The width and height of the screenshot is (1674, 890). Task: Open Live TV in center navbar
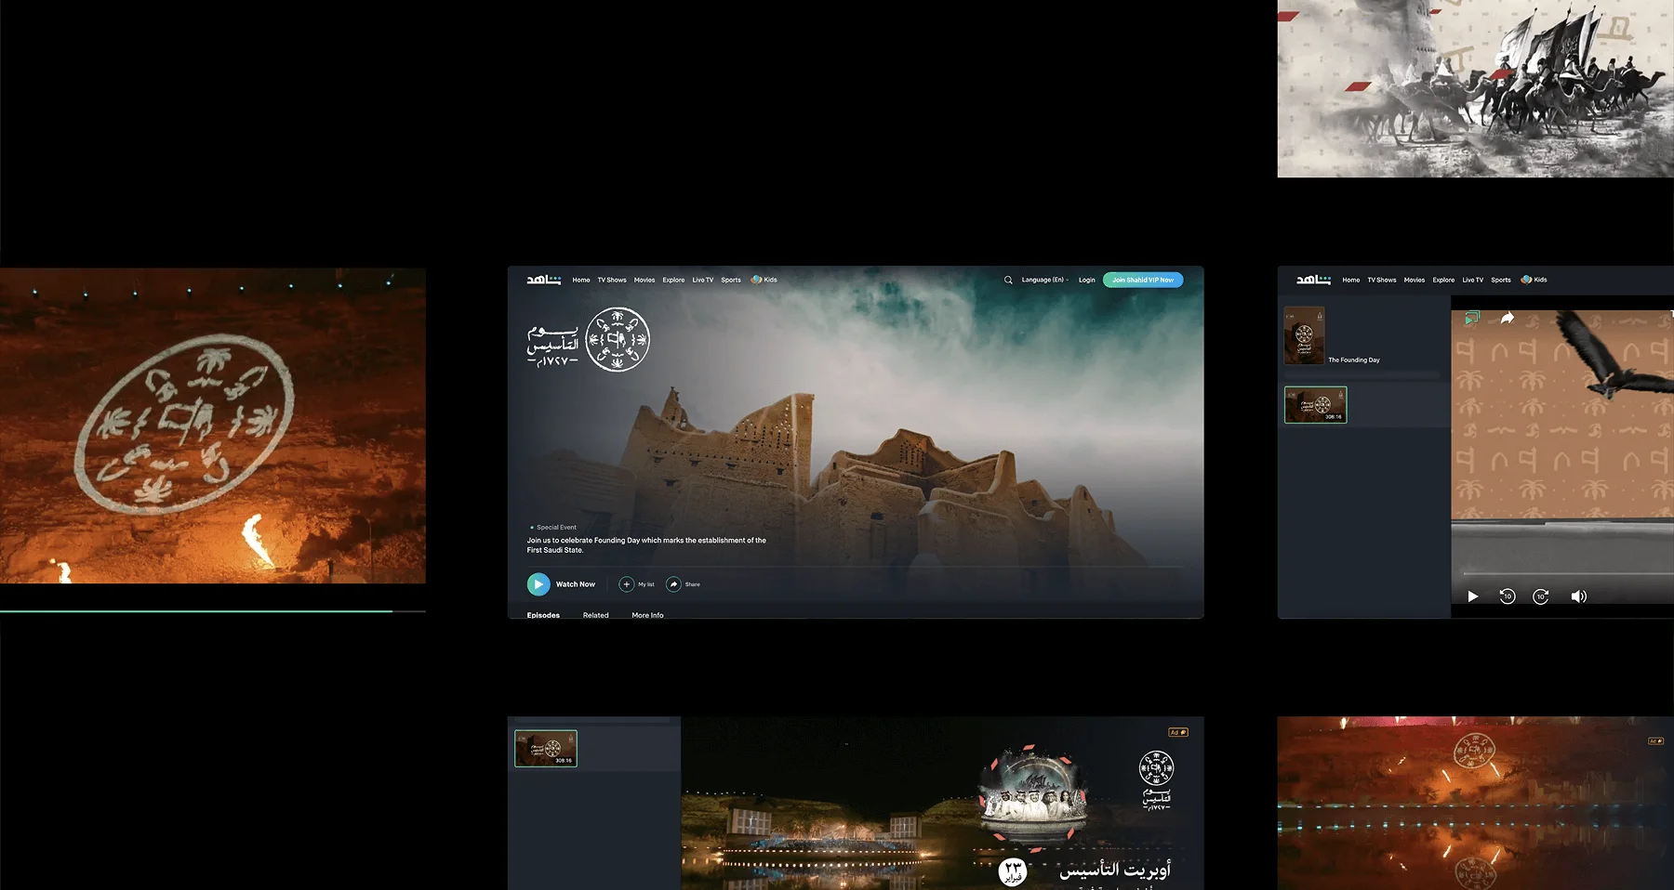click(x=702, y=280)
